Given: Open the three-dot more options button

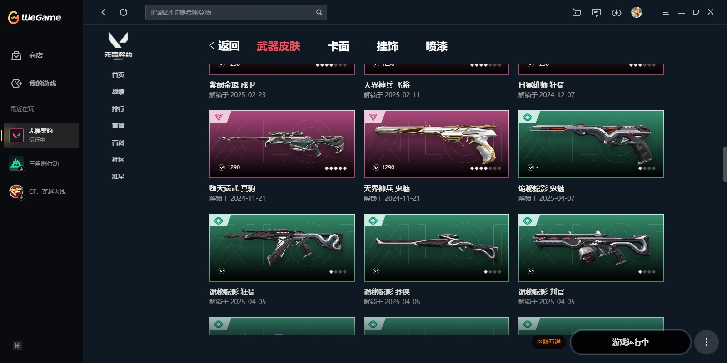Looking at the screenshot, I should [706, 342].
